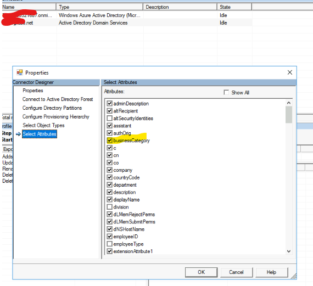313x286 pixels.
Task: Uncheck the assistant attribute
Action: click(x=109, y=126)
